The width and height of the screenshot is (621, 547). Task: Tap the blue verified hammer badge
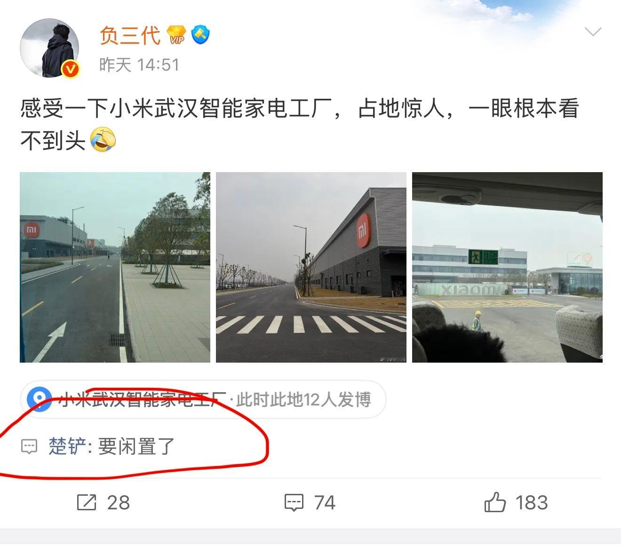coord(200,35)
